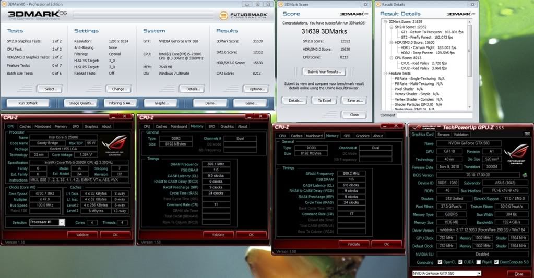Click Close button in 3DMark Score window
The image size is (534, 278).
point(354,115)
